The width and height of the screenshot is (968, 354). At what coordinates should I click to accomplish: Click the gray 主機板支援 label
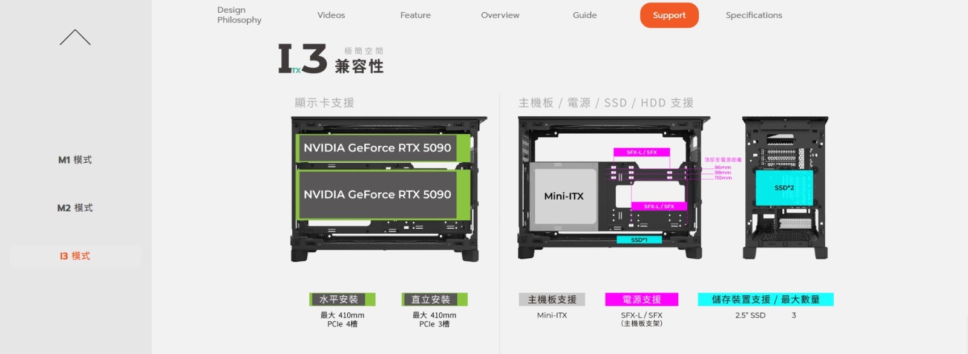tap(552, 300)
